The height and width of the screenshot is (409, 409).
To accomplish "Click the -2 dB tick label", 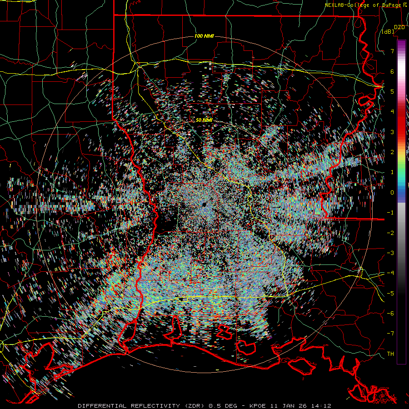I will coord(390,233).
